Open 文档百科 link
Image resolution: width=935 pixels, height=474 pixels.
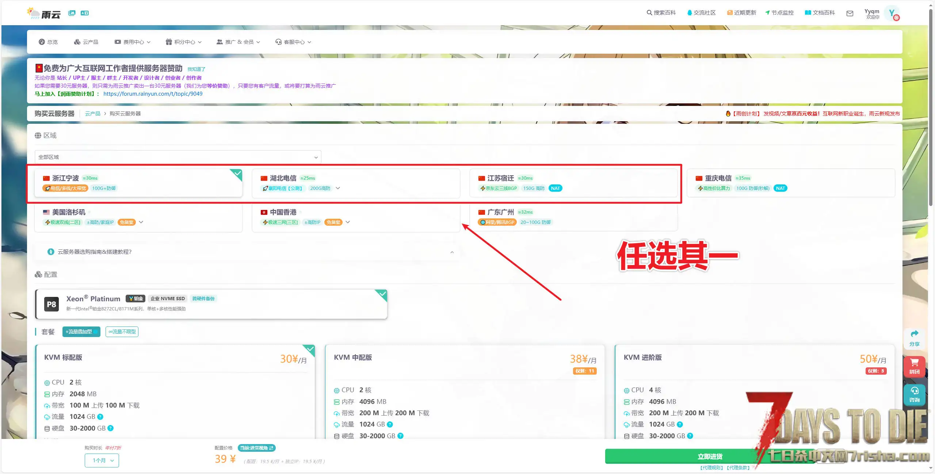pyautogui.click(x=820, y=13)
